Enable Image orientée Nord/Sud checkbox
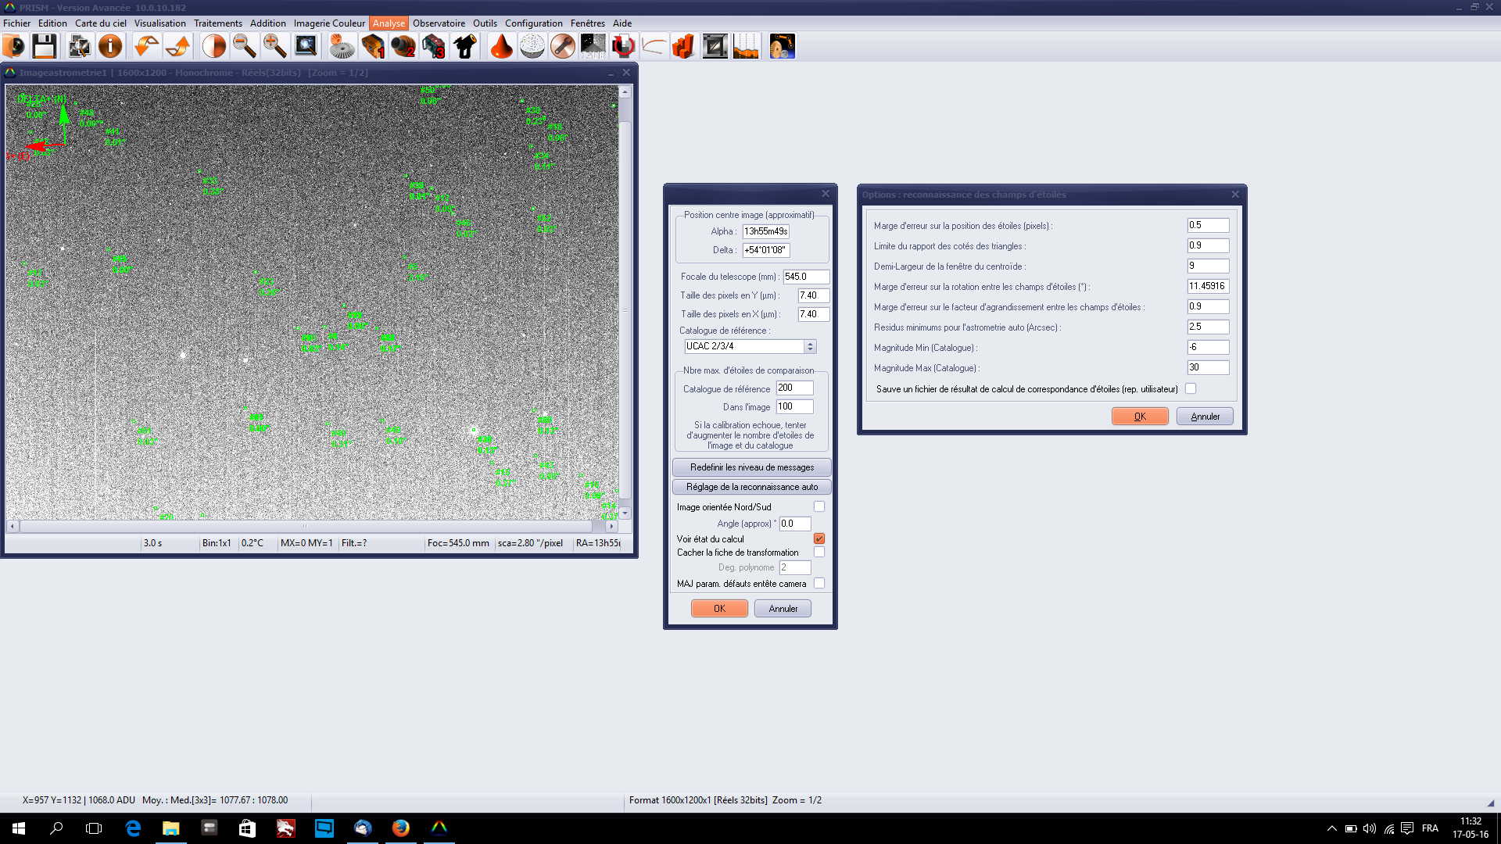The height and width of the screenshot is (844, 1501). click(x=819, y=506)
